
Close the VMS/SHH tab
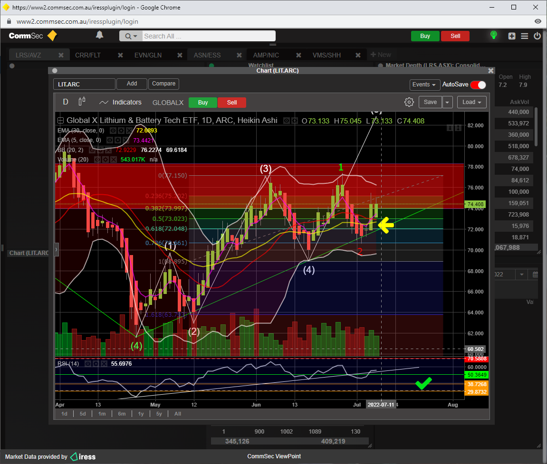358,55
